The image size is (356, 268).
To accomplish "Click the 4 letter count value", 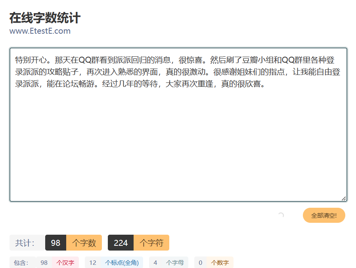I will point(155,262).
